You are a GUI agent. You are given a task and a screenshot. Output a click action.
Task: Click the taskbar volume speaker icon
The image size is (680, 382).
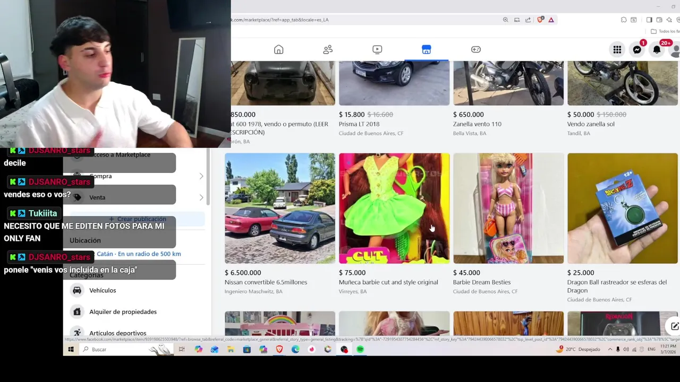626,349
